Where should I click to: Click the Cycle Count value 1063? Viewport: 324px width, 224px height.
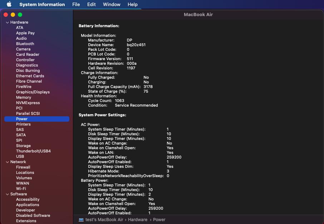tap(119, 101)
